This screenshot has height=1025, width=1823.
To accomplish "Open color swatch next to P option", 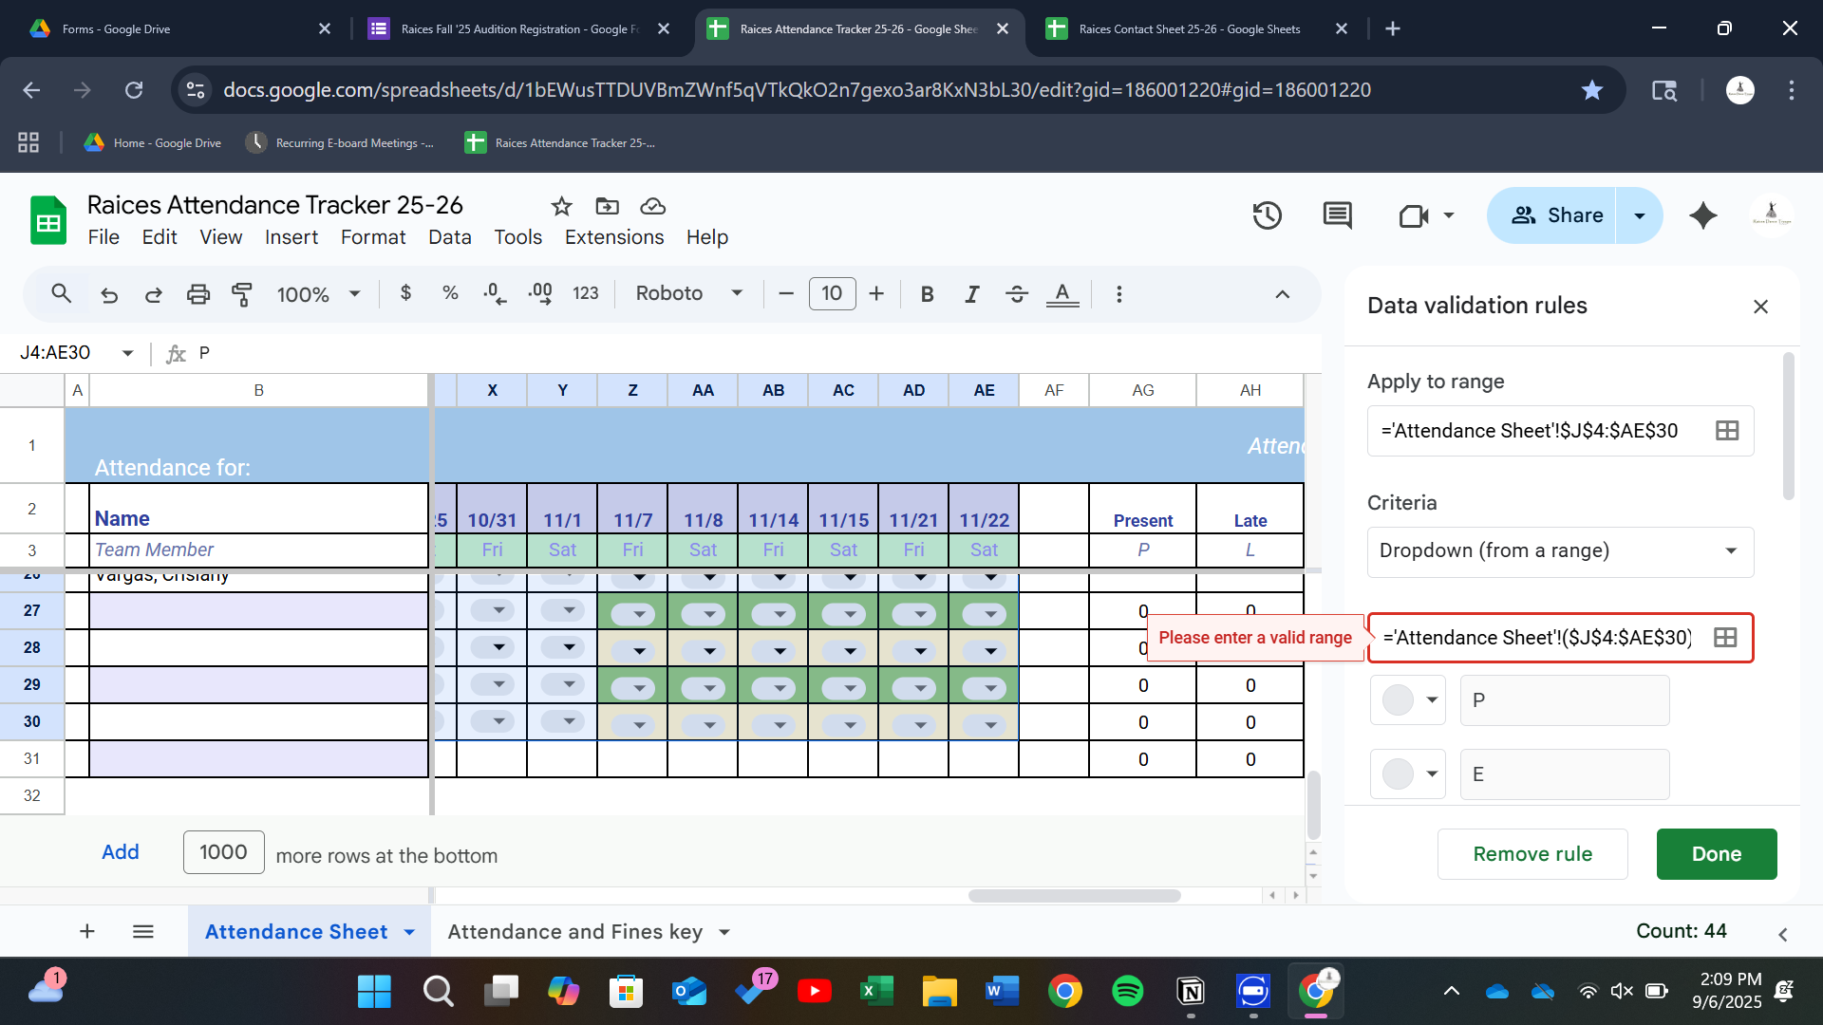I will (1407, 700).
